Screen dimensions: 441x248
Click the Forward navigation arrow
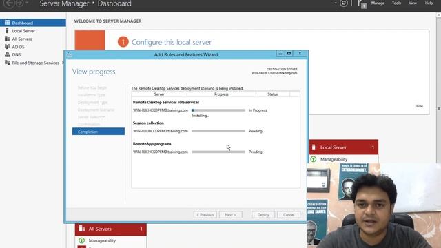(19, 3)
